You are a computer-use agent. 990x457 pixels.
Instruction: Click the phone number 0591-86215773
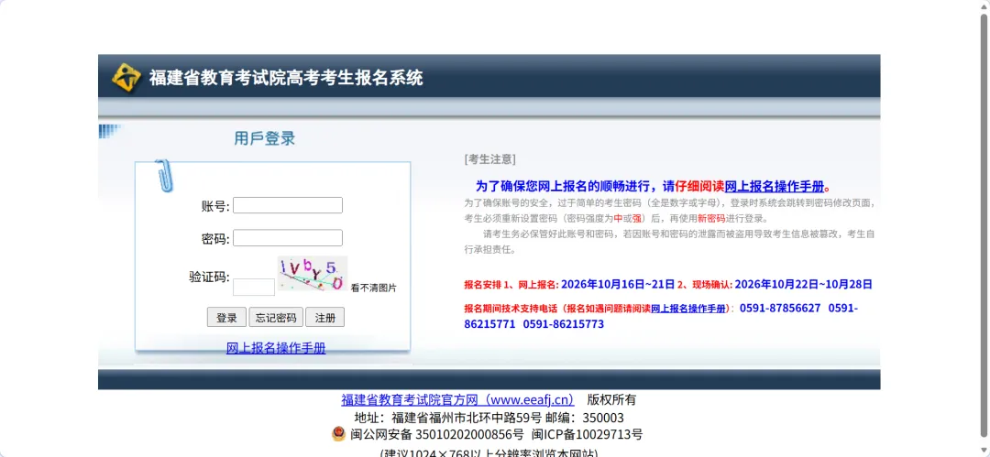(x=563, y=324)
